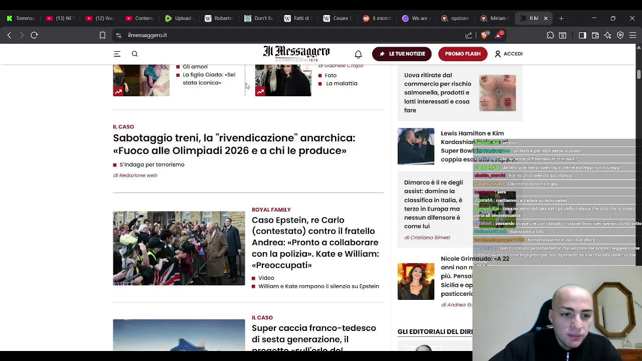The width and height of the screenshot is (642, 361).
Task: Click the notifications bell icon
Action: click(358, 54)
